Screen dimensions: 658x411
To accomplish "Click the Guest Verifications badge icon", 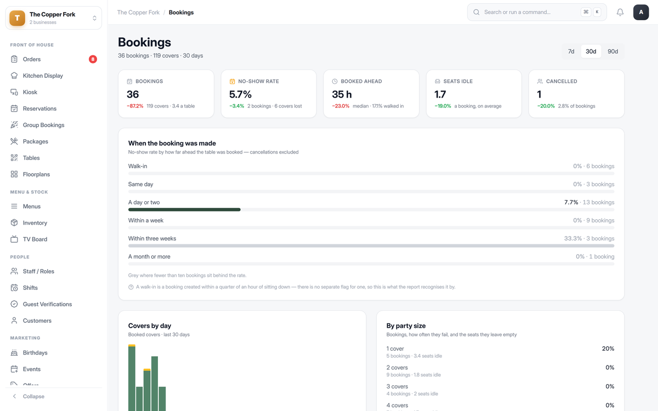I will [14, 304].
